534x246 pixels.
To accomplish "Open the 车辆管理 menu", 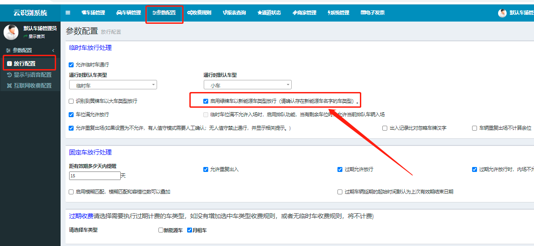I will pos(129,13).
